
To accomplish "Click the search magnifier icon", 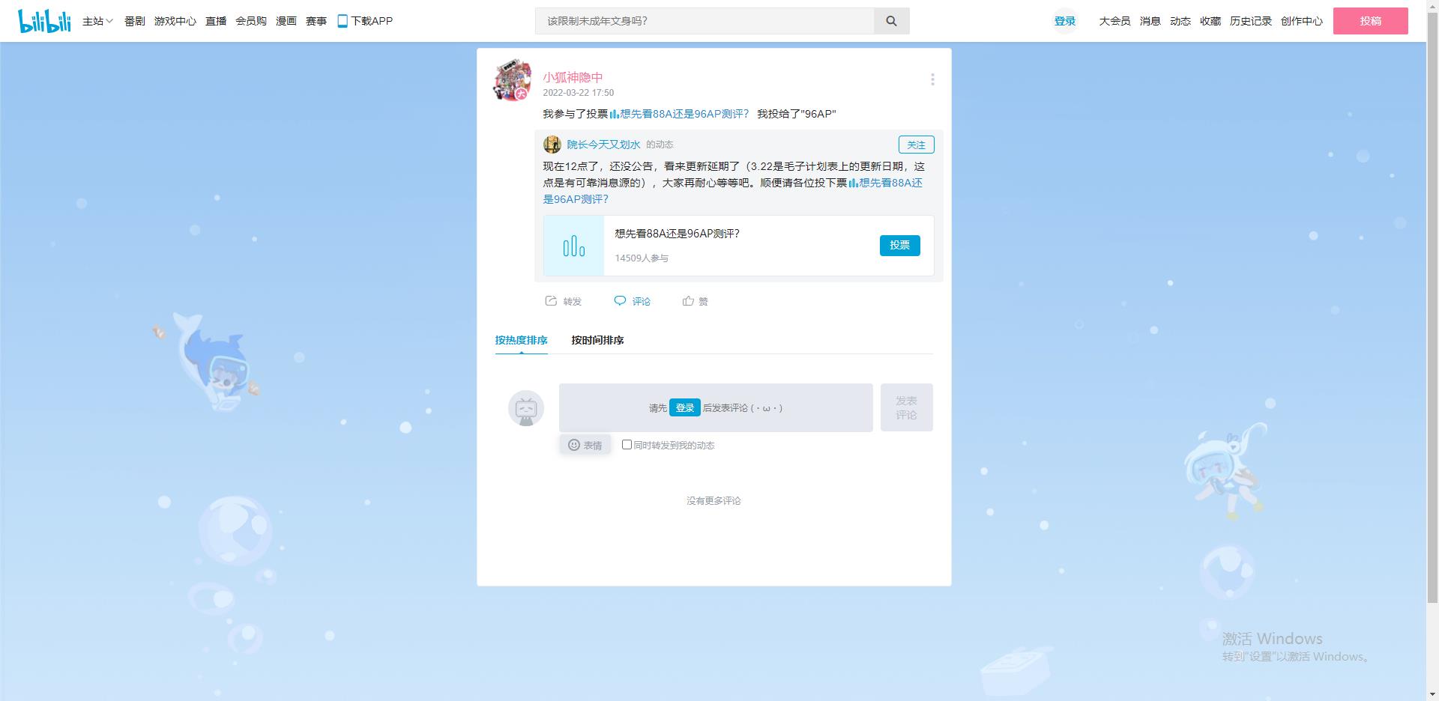I will click(891, 21).
